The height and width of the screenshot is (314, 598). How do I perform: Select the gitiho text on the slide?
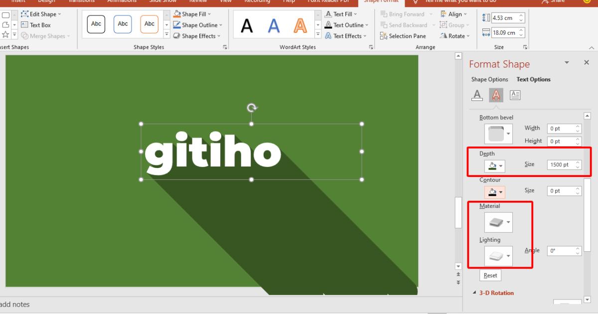213,153
